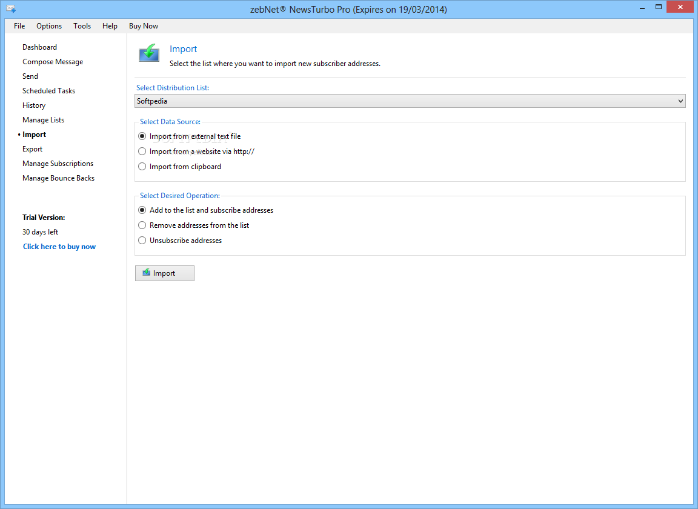The height and width of the screenshot is (509, 698).
Task: Maximize the NewsTurbo Pro window
Action: (x=659, y=7)
